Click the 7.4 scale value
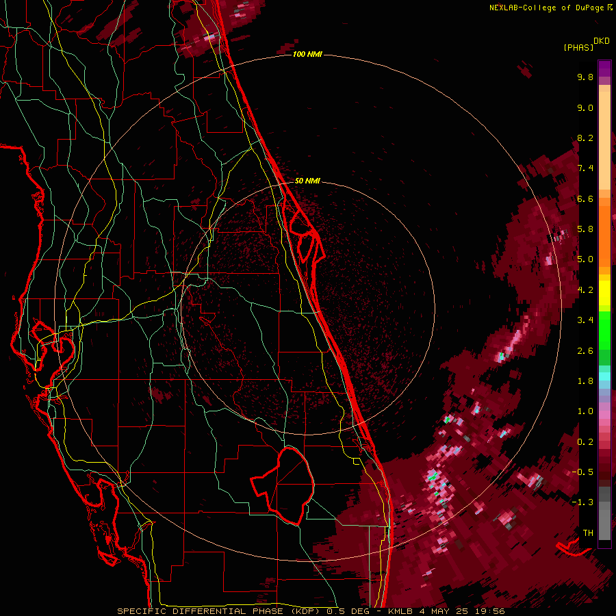 [x=585, y=168]
